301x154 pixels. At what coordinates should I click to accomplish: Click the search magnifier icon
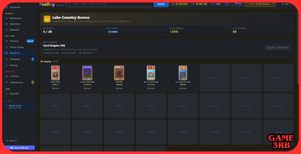click(x=70, y=4)
